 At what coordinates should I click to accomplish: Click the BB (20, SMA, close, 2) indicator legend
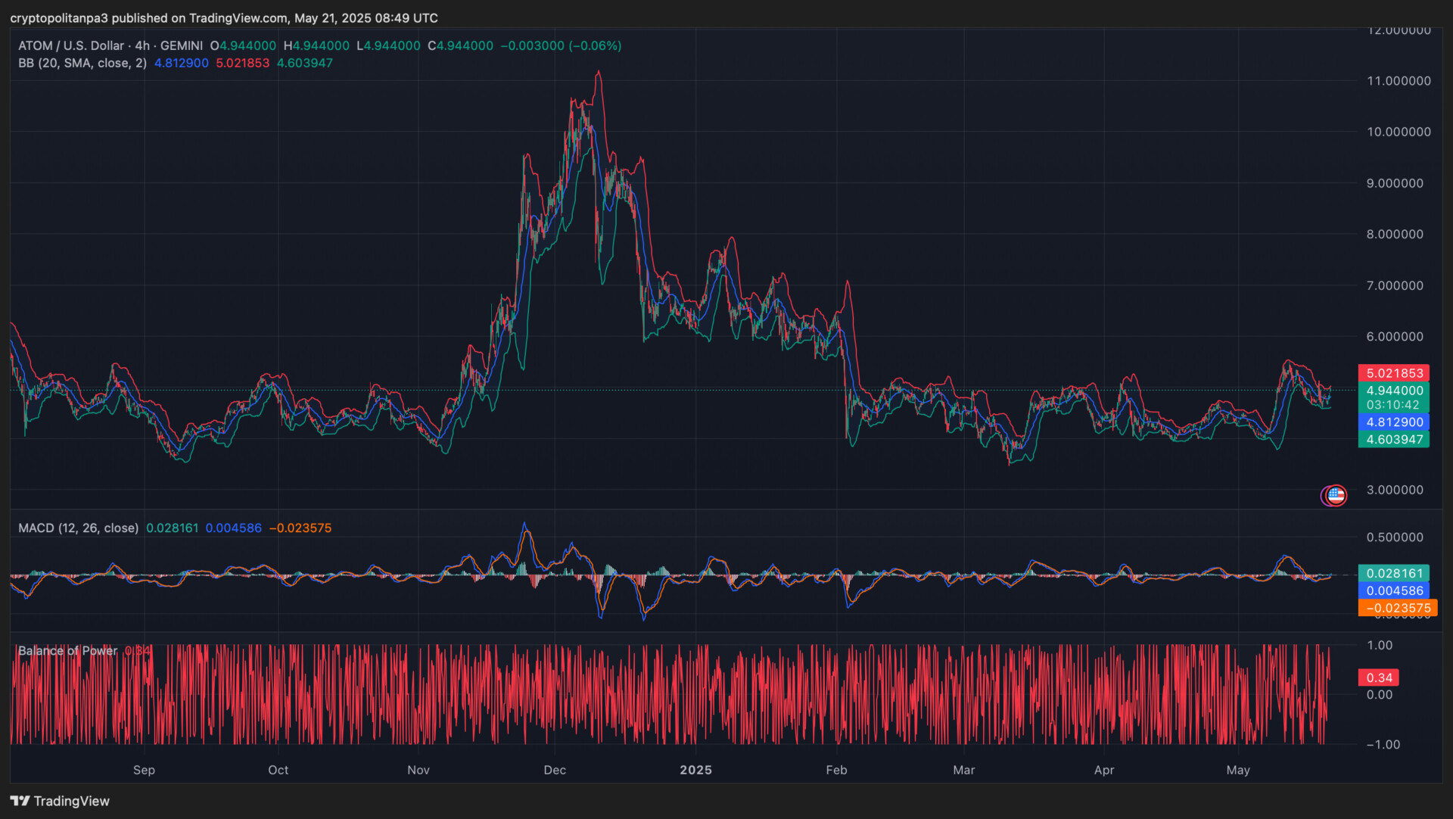tap(82, 63)
